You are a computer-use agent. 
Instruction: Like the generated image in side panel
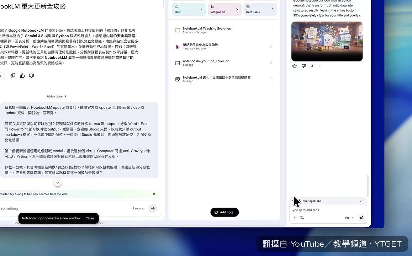point(295,66)
